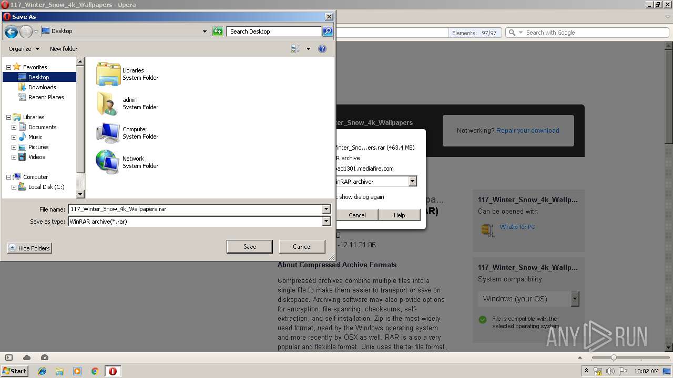The width and height of the screenshot is (673, 378).
Task: Expand the Documents library node
Action: [14, 127]
